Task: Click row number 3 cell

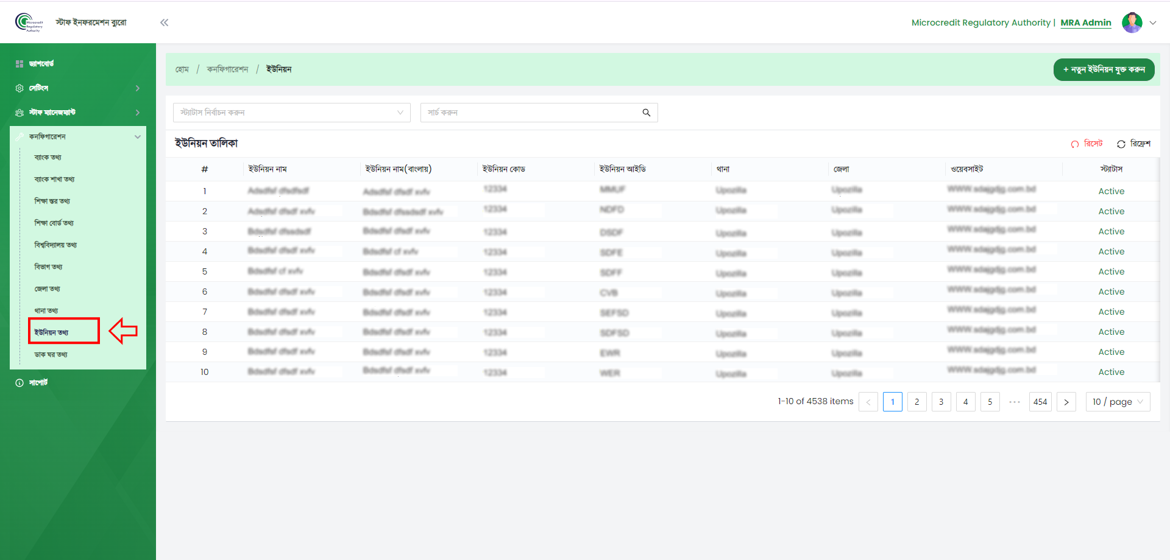Action: 205,231
